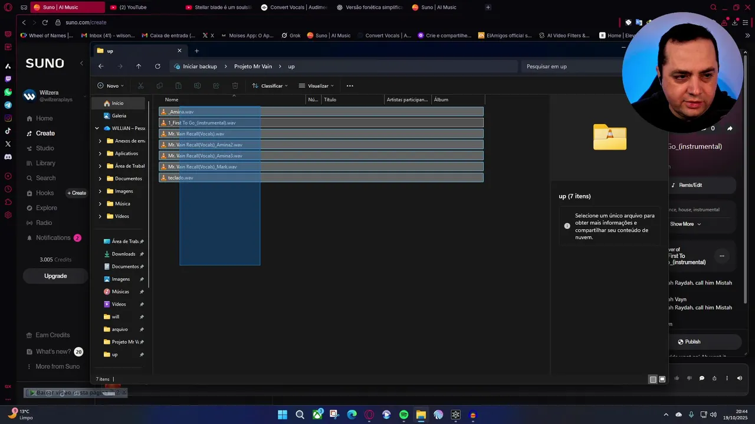Click the Upgrade button in Suno

[55, 276]
